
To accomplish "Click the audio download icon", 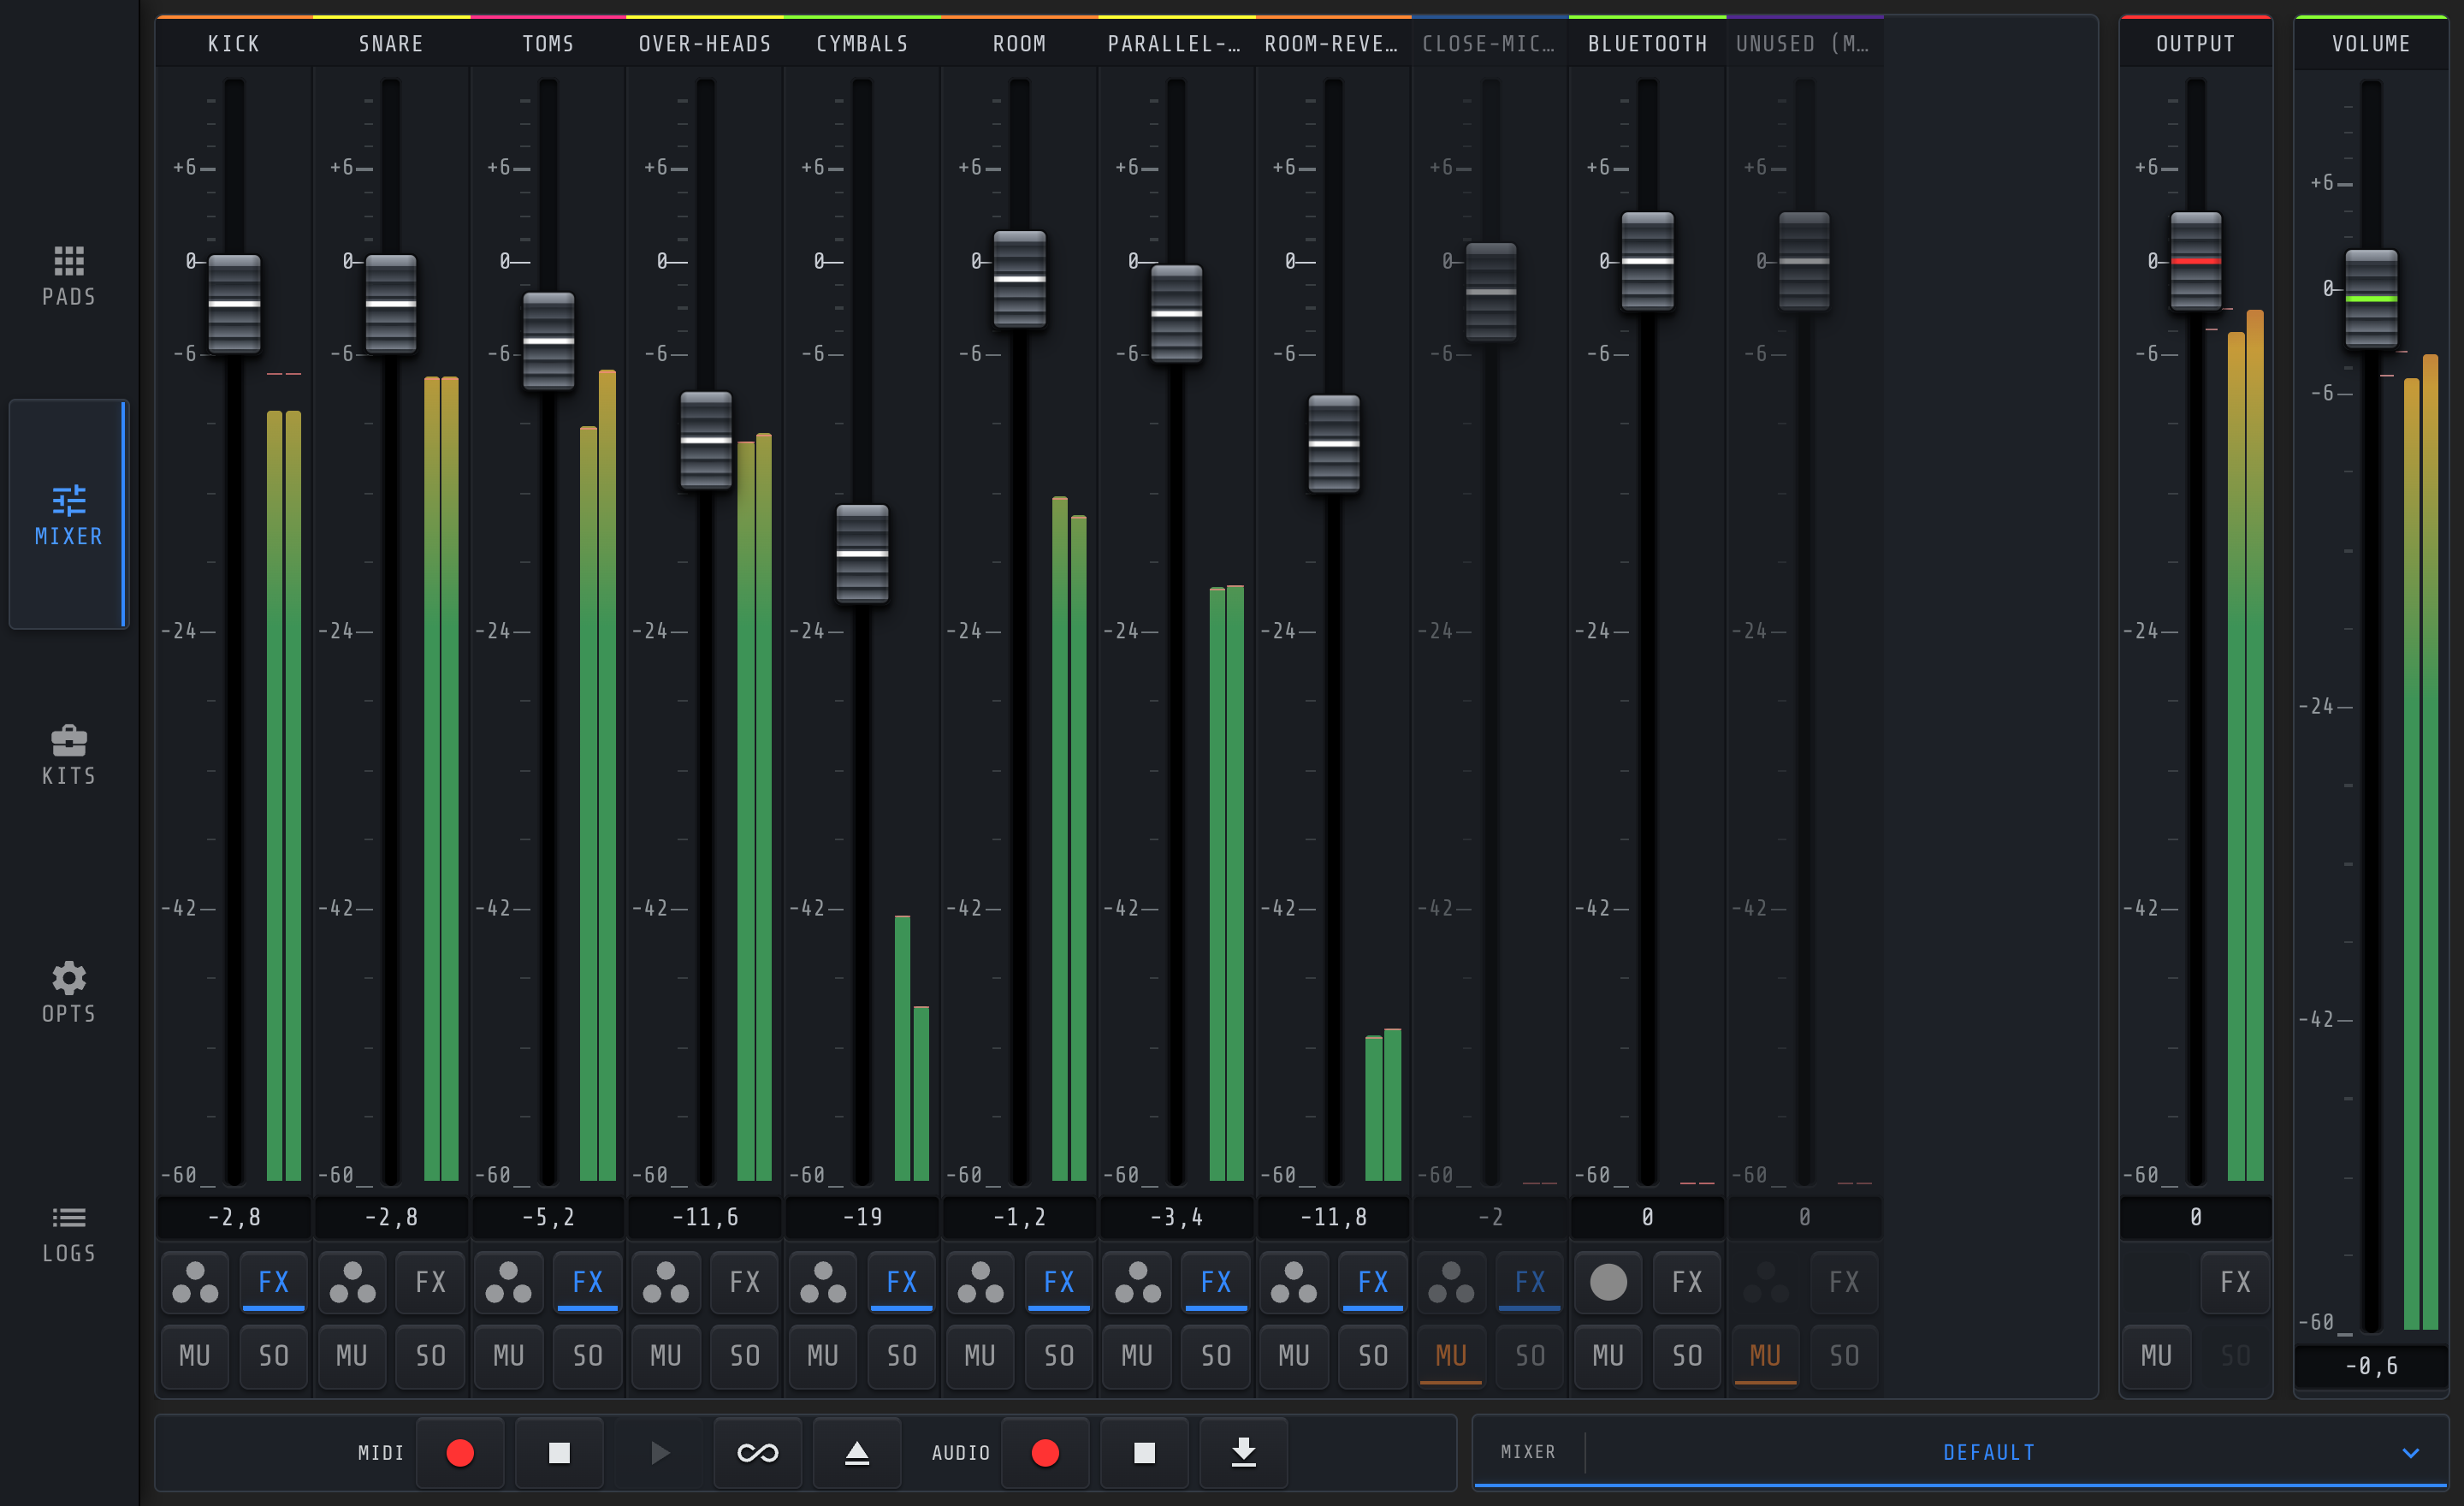I will [x=1243, y=1452].
